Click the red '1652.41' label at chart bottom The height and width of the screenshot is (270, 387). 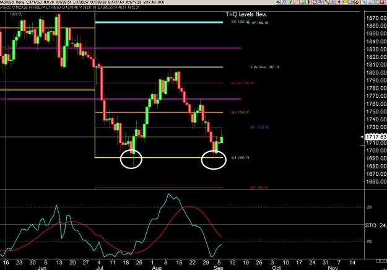click(x=259, y=188)
